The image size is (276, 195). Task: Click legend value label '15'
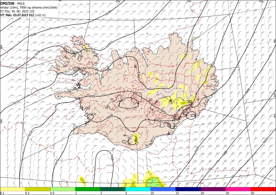coord(177,193)
